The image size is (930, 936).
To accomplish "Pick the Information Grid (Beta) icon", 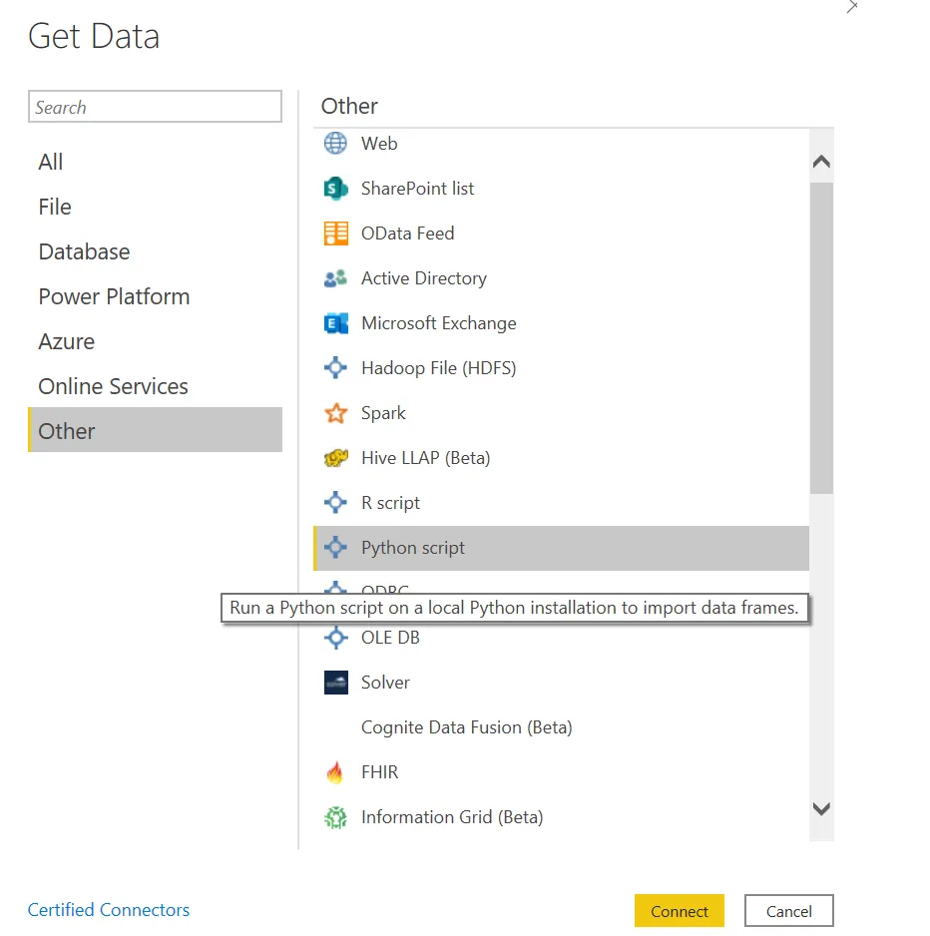I will point(335,817).
